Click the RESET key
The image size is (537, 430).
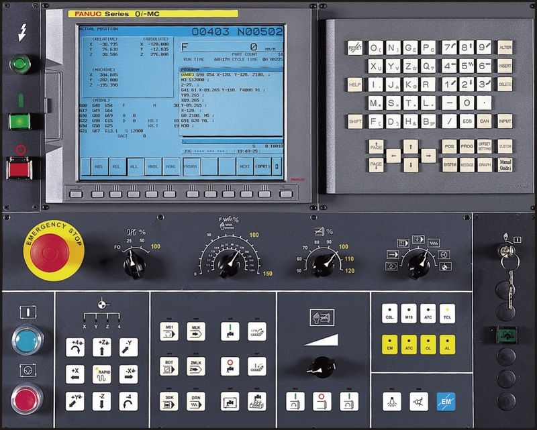tap(355, 48)
